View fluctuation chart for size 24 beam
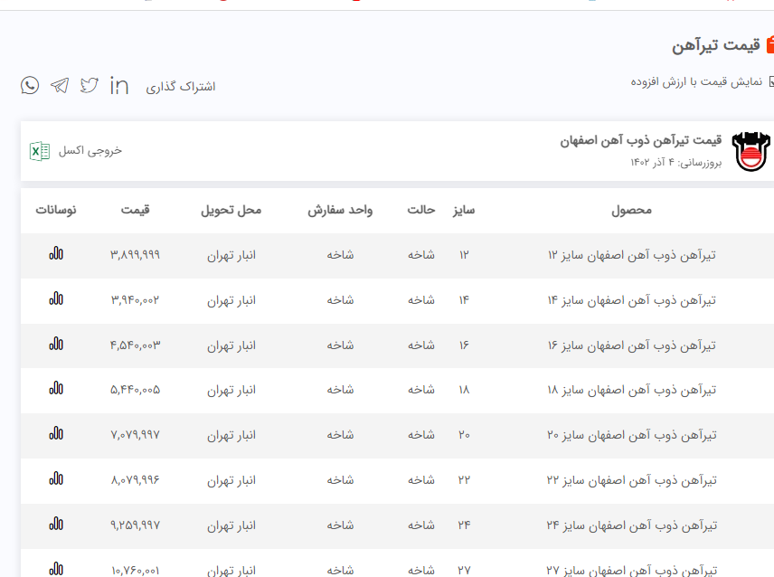This screenshot has width=774, height=577. click(56, 524)
